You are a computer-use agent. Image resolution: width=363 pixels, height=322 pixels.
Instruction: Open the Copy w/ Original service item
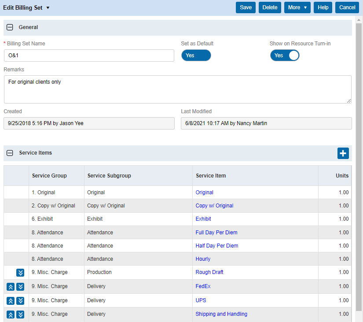(x=214, y=206)
